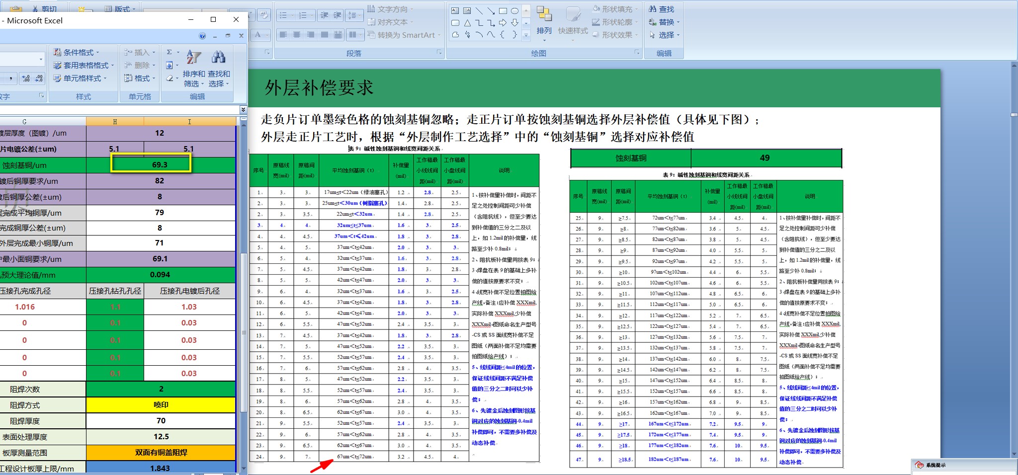Open the 版式 layout dropdown in PowerPoint
Image resolution: width=1018 pixels, height=475 pixels.
pyautogui.click(x=120, y=8)
